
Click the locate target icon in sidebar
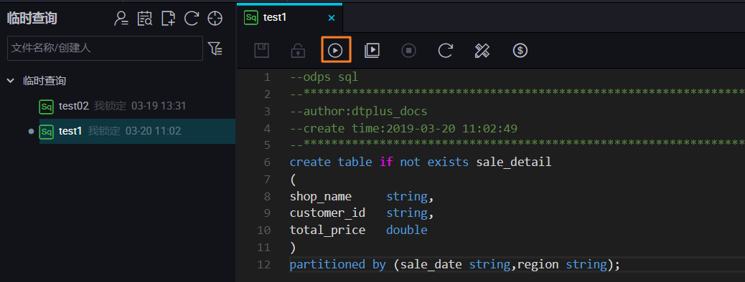pos(215,19)
